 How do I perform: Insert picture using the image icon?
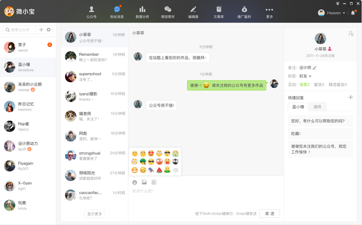point(144,182)
